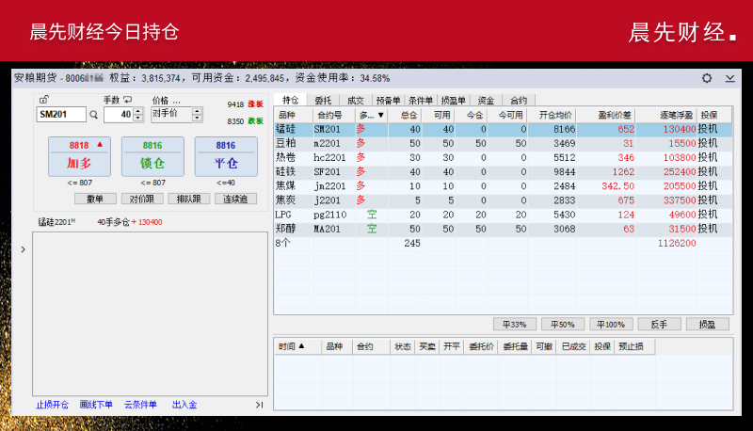This screenshot has width=753, height=431.
Task: Sort orders by 时间 column header
Action: coord(292,346)
